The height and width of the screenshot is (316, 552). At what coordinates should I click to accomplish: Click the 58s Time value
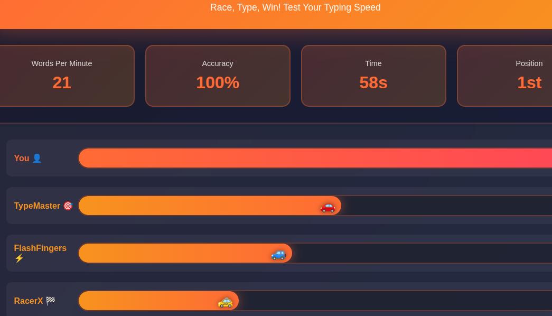pyautogui.click(x=373, y=82)
